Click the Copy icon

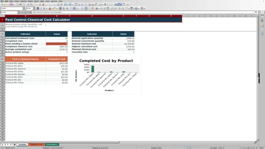click(31, 4)
